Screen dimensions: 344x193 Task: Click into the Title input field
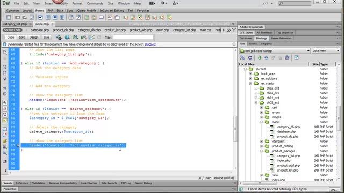coord(133,38)
